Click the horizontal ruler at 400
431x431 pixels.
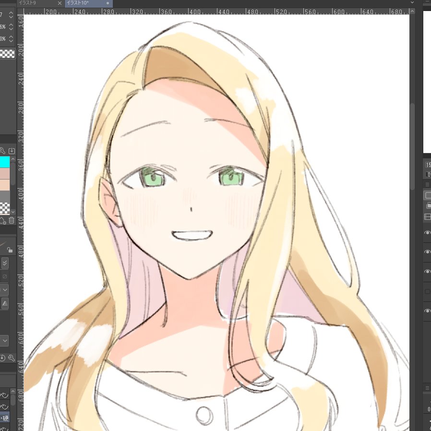pyautogui.click(x=195, y=12)
